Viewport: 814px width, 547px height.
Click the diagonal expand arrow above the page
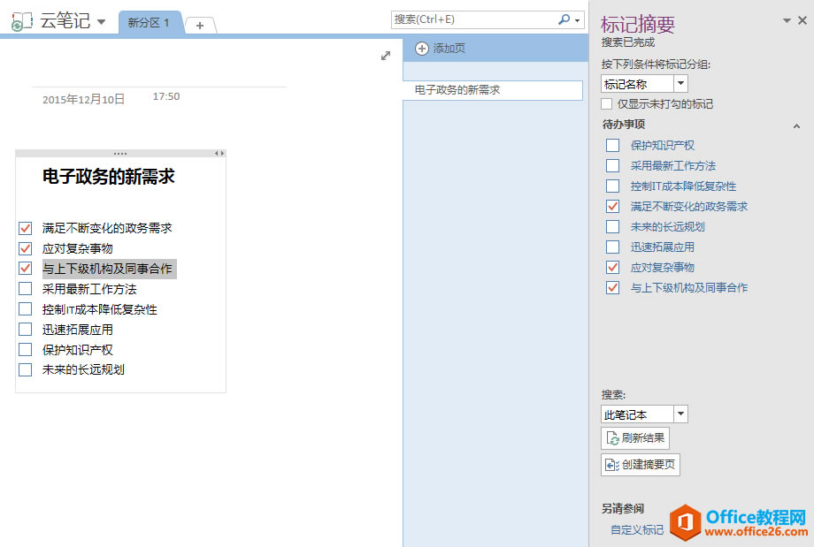coord(386,55)
